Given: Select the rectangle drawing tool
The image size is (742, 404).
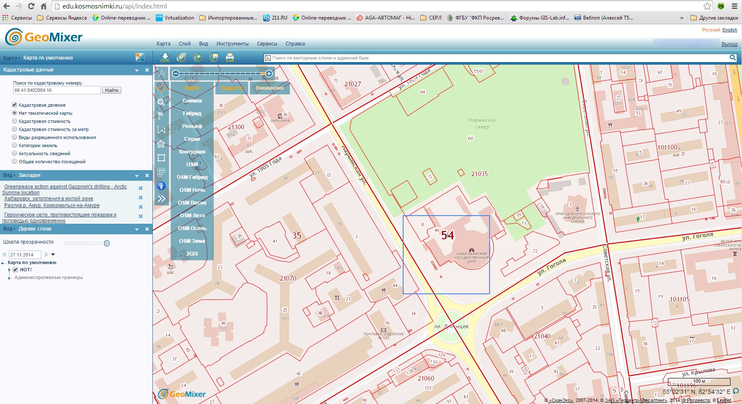Looking at the screenshot, I should (161, 158).
